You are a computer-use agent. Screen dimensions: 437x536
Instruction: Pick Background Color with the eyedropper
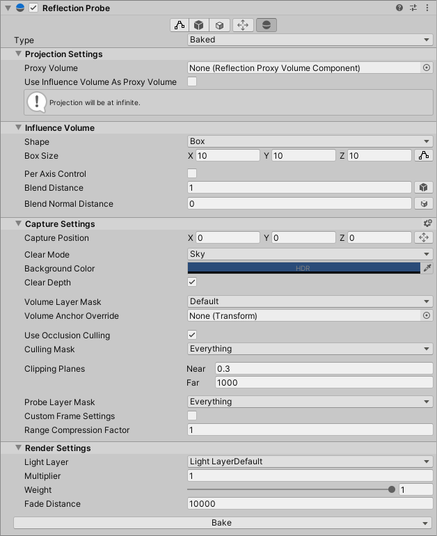[x=427, y=268]
